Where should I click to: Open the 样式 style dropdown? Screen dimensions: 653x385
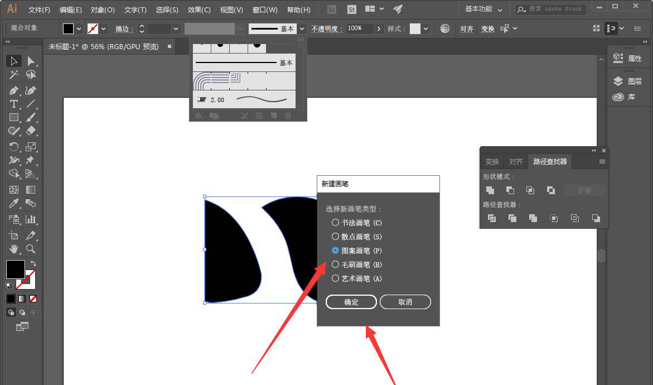(x=426, y=28)
